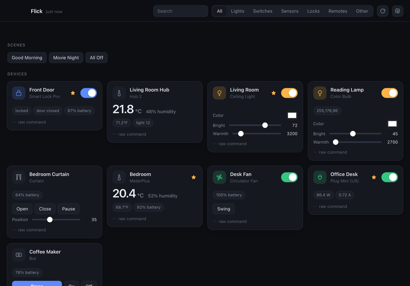This screenshot has height=286, width=410.
Task: Open settings via the gear icon
Action: (397, 11)
